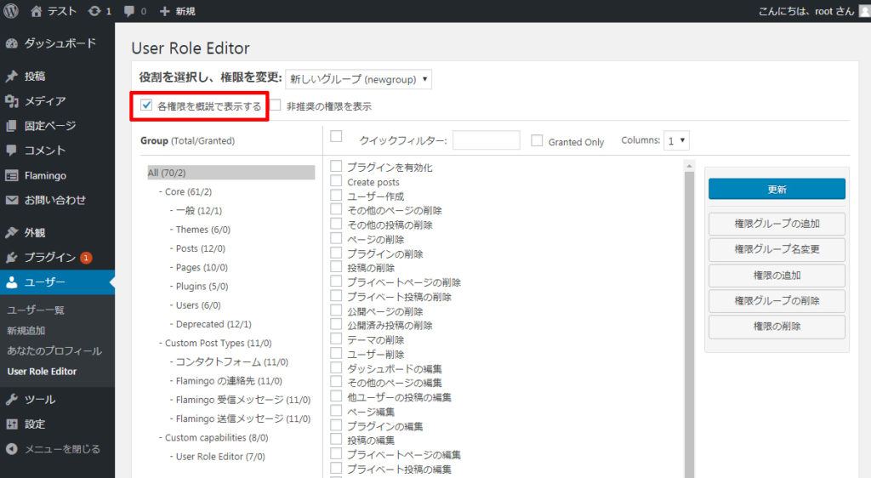Toggle the Granted Only checkbox
Viewport: 871px width, 478px height.
(537, 141)
